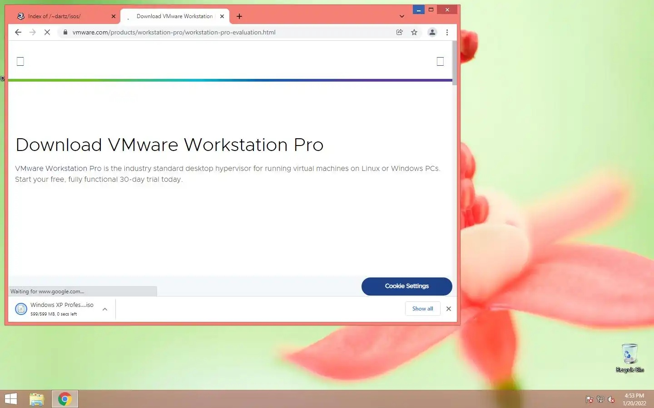Viewport: 654px width, 408px height.
Task: Open the tab search chevron
Action: (x=402, y=16)
